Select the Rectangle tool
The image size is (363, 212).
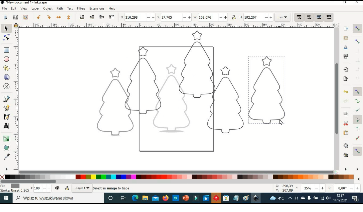6,50
